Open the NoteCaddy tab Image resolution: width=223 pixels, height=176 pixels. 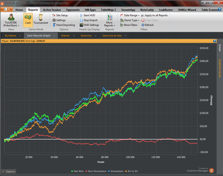point(147,10)
